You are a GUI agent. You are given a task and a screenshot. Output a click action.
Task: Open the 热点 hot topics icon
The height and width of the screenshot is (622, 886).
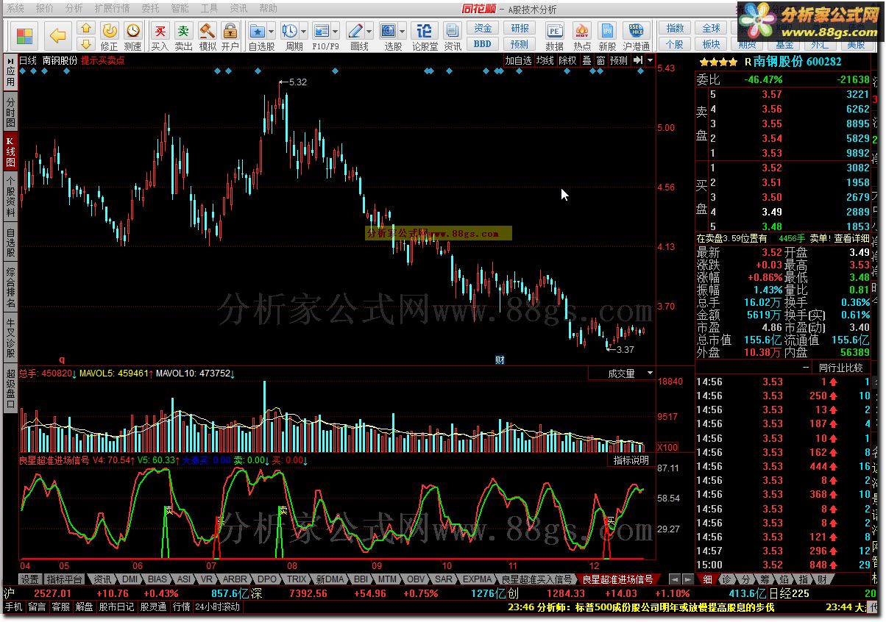(582, 36)
